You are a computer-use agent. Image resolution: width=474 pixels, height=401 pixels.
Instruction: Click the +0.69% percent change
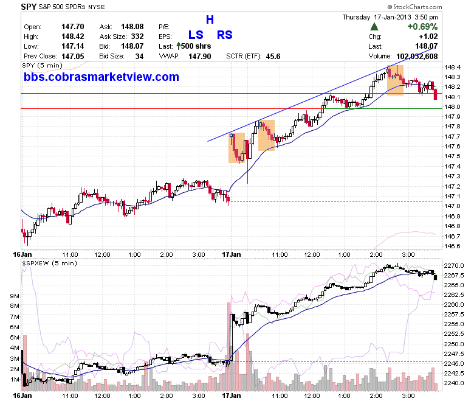point(422,27)
